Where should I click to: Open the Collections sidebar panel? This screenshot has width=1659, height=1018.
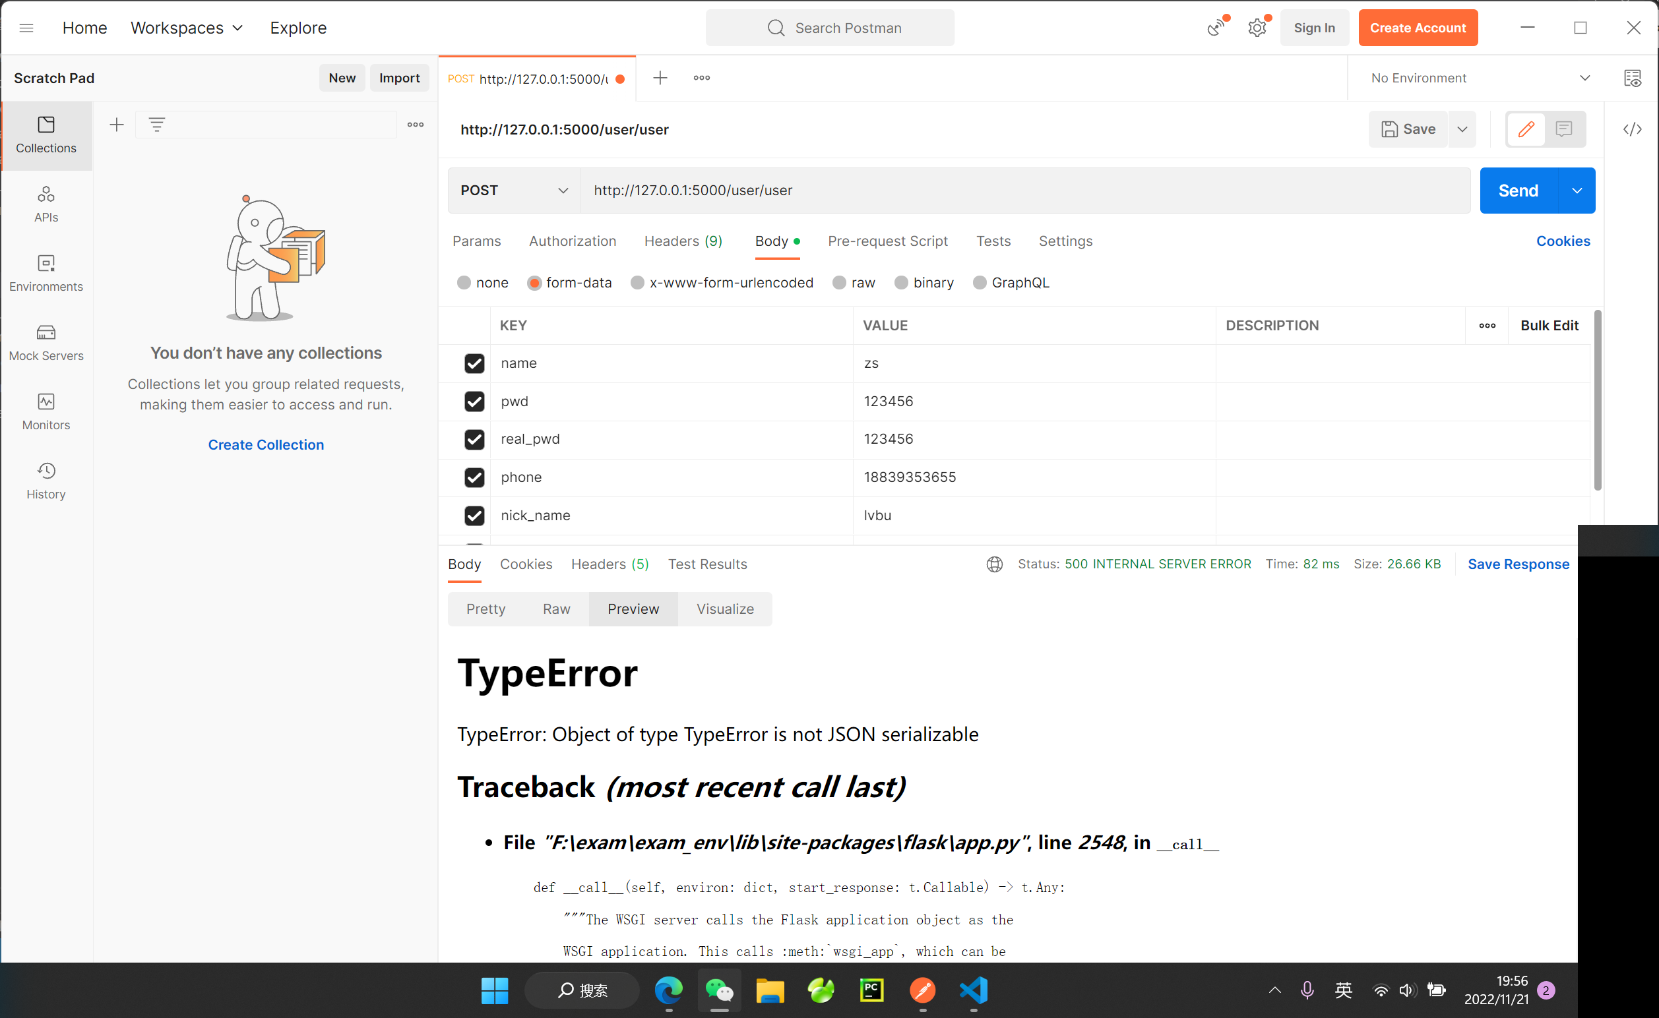[x=46, y=135]
